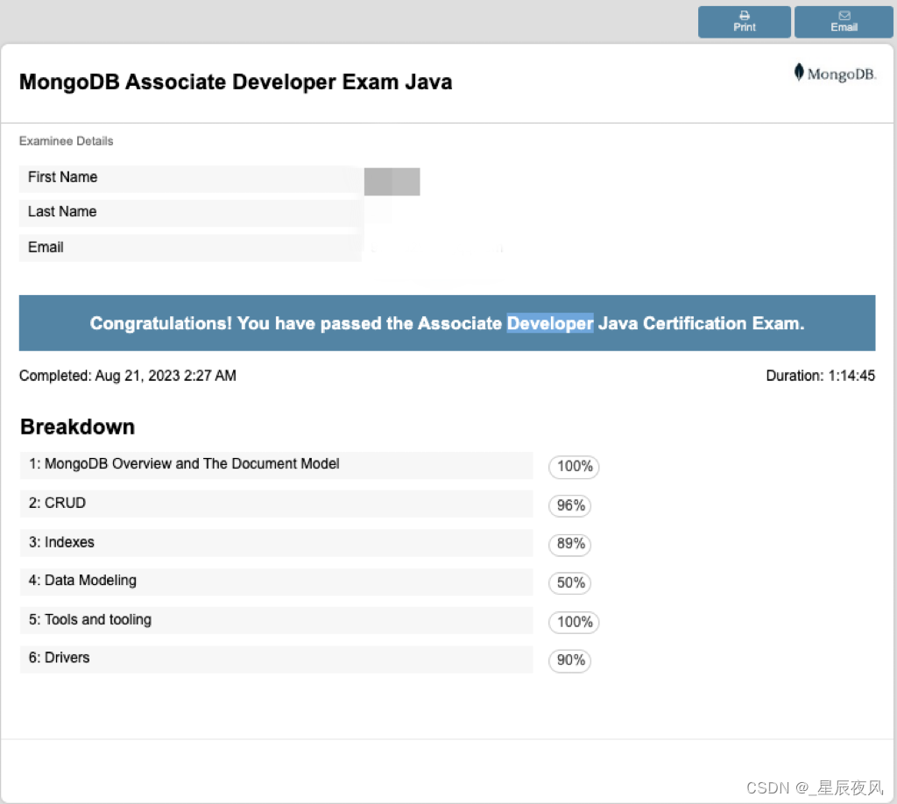Select the 90% badge for Drivers

point(569,661)
